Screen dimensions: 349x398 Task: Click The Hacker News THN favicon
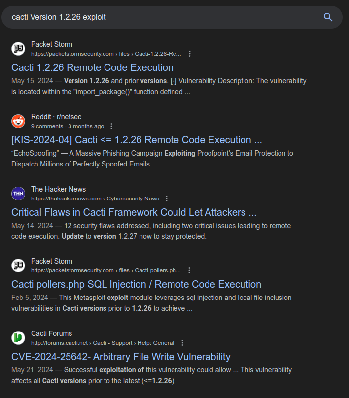pos(18,193)
